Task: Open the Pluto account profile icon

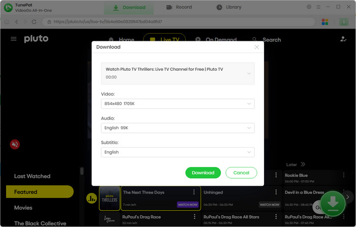Action: point(343,39)
